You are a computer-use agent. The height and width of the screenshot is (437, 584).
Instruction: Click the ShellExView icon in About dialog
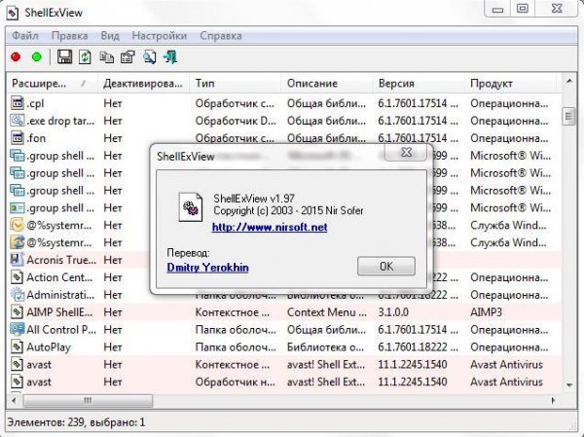tap(191, 207)
